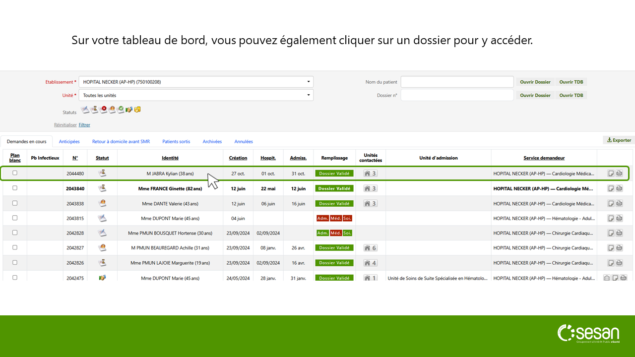The image size is (635, 357).
Task: Click the Nom du patient input field
Action: click(x=457, y=82)
